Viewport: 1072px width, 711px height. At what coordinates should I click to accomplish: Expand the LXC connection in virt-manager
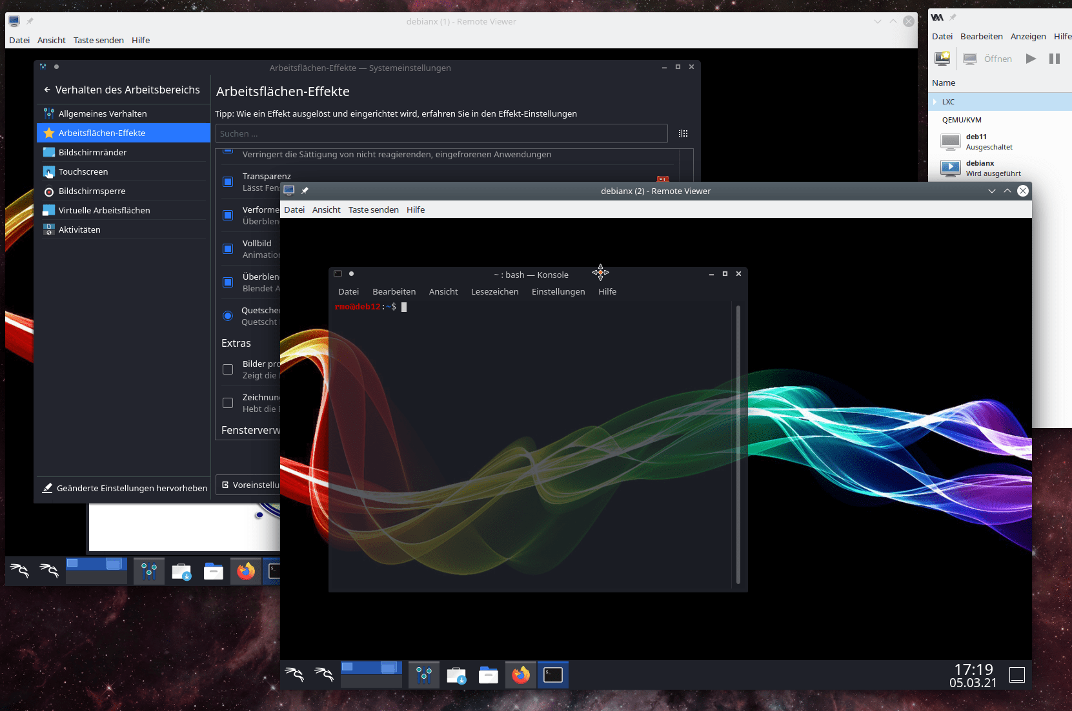pos(935,102)
